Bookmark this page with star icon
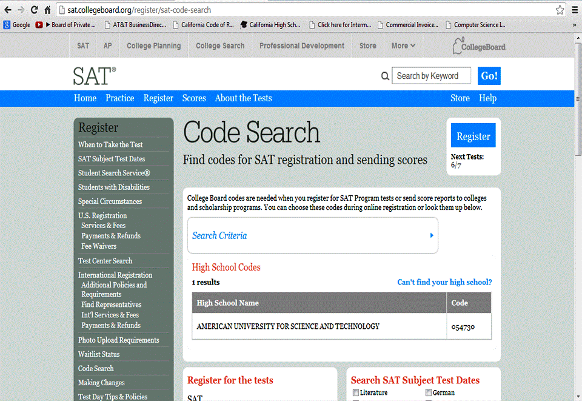 560,10
